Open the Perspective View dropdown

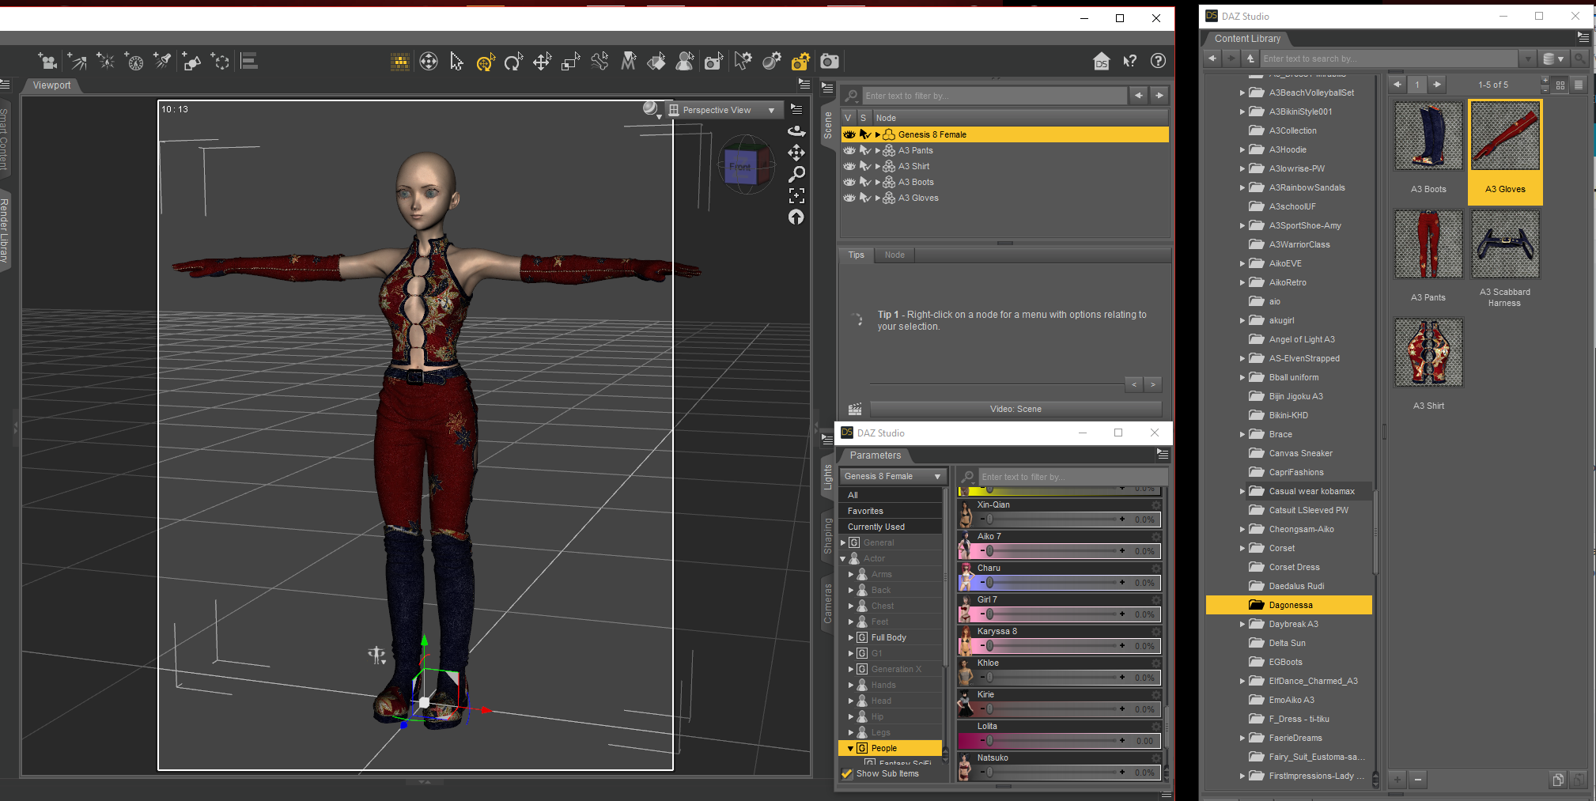[x=723, y=110]
